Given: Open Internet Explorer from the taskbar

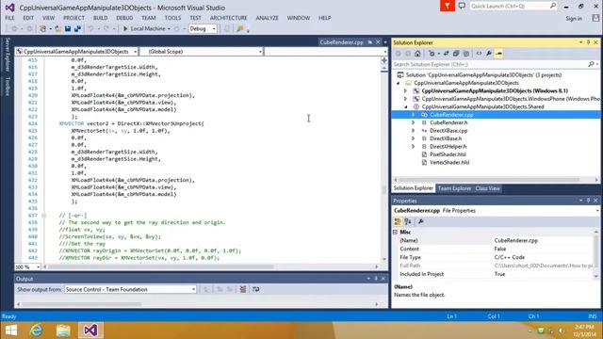Looking at the screenshot, I should coord(37,331).
